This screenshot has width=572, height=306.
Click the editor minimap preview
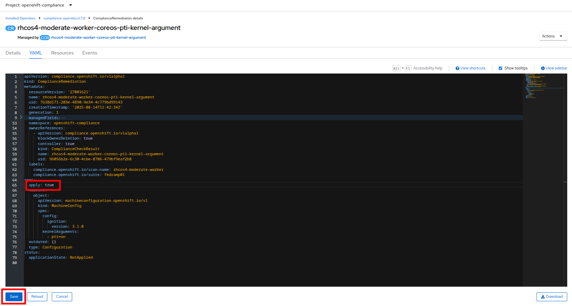542,86
